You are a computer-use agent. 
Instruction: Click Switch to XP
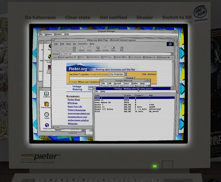(x=177, y=17)
